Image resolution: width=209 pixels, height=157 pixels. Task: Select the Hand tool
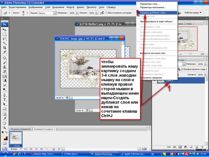click(x=5, y=123)
